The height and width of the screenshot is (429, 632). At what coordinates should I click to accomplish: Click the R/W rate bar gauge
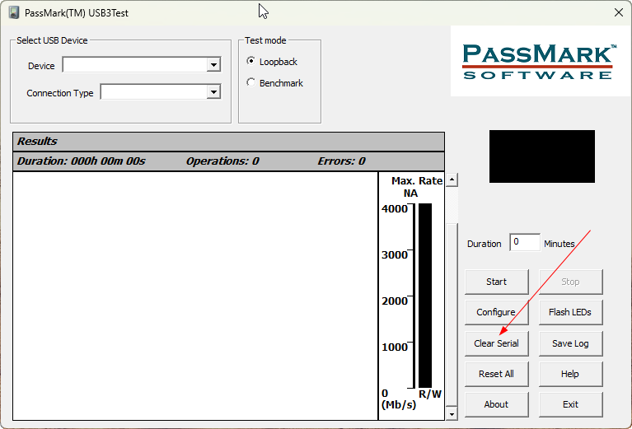425,296
